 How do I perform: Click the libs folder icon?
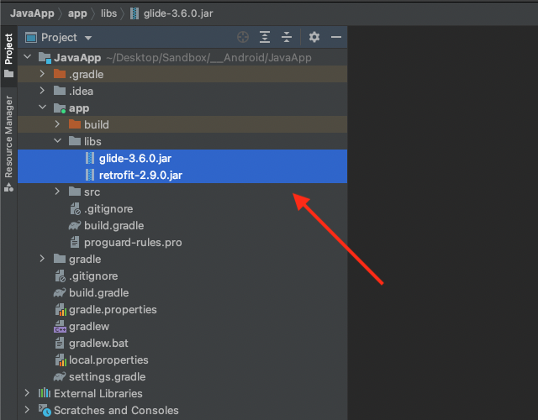click(75, 141)
